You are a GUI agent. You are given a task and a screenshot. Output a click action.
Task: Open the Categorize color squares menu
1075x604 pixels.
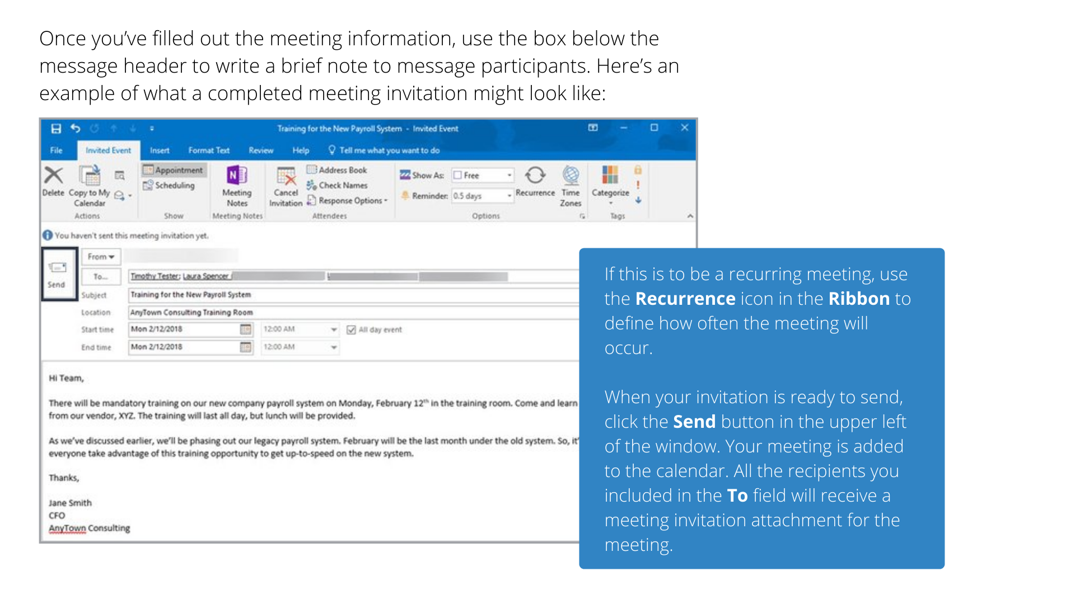pos(610,176)
